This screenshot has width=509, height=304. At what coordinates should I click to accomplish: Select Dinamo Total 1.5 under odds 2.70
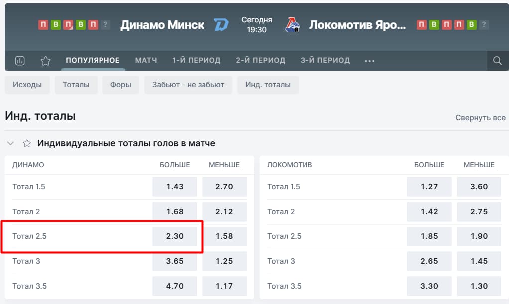pos(224,187)
